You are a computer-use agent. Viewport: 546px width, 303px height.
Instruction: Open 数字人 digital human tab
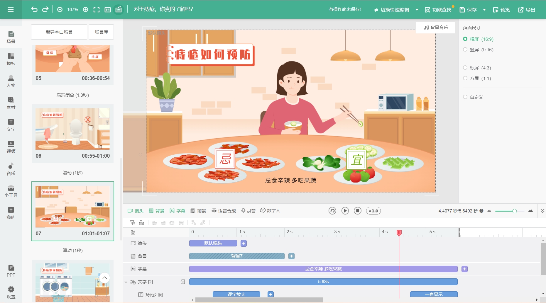[270, 211]
